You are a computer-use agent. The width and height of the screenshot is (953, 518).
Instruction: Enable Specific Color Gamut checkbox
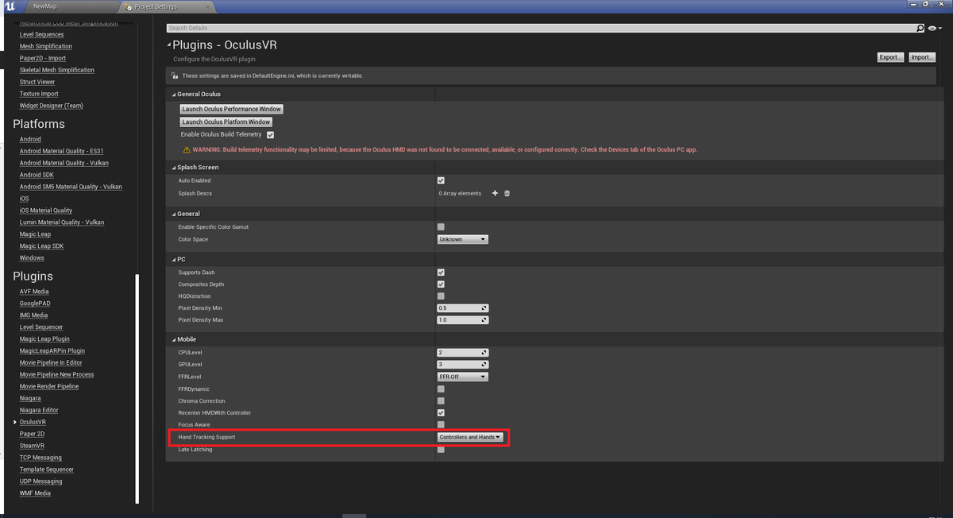441,227
